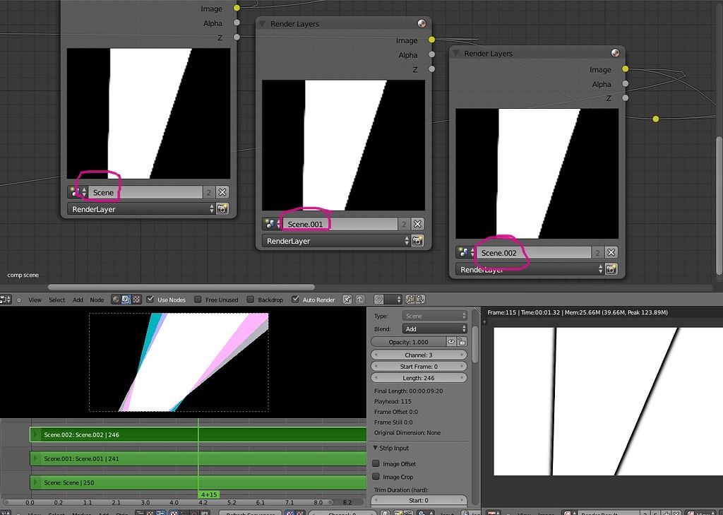Click the Length: 246 value field
Screen dimensions: 723x515
pyautogui.click(x=419, y=378)
